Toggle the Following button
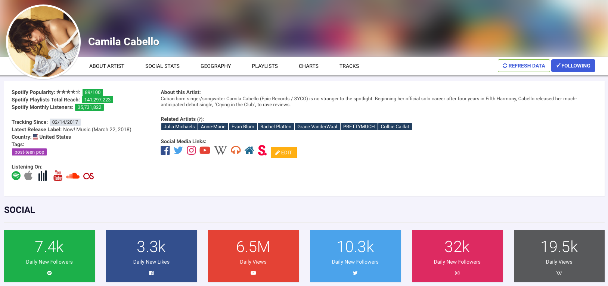This screenshot has height=286, width=608. click(x=573, y=66)
